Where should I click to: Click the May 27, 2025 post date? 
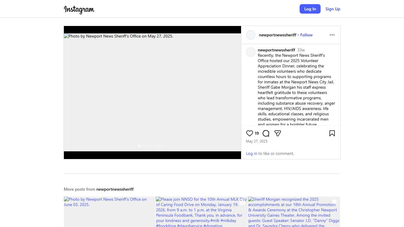tap(257, 141)
